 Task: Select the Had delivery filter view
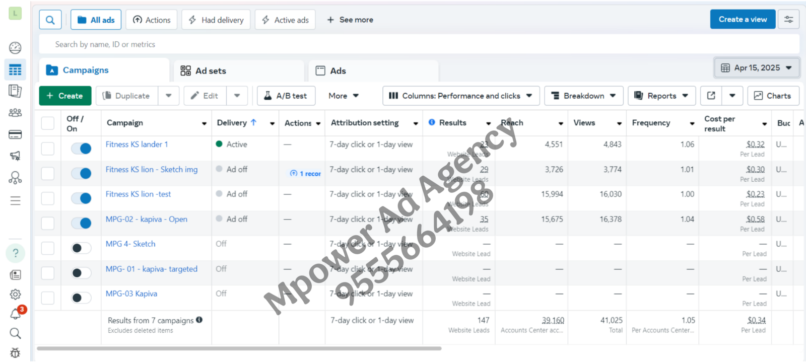pos(216,20)
